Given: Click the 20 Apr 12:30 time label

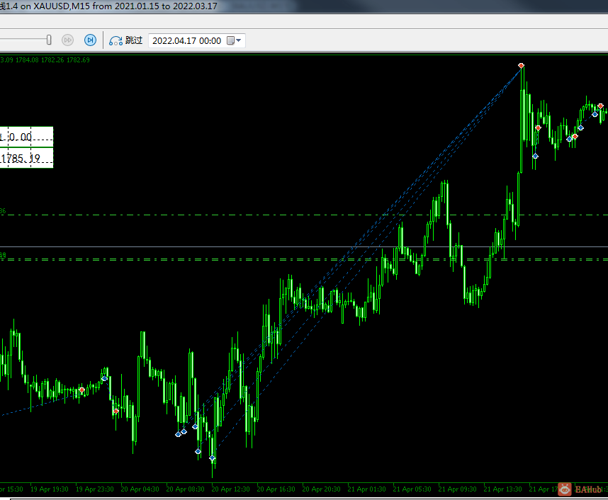Looking at the screenshot, I should pyautogui.click(x=231, y=489).
